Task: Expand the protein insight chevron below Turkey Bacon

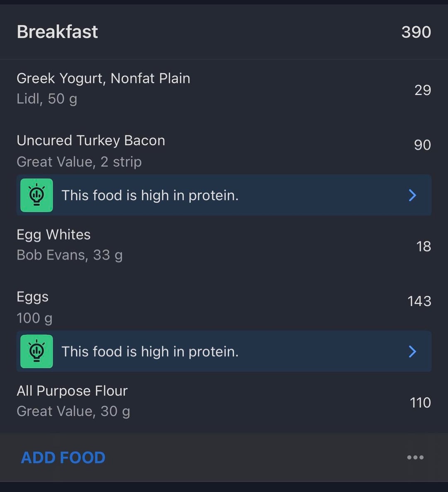Action: 412,195
